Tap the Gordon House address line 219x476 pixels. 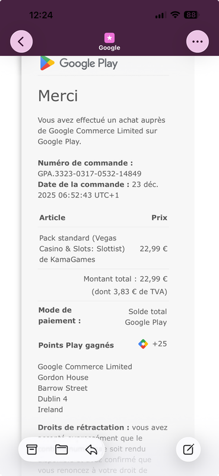[64, 378]
